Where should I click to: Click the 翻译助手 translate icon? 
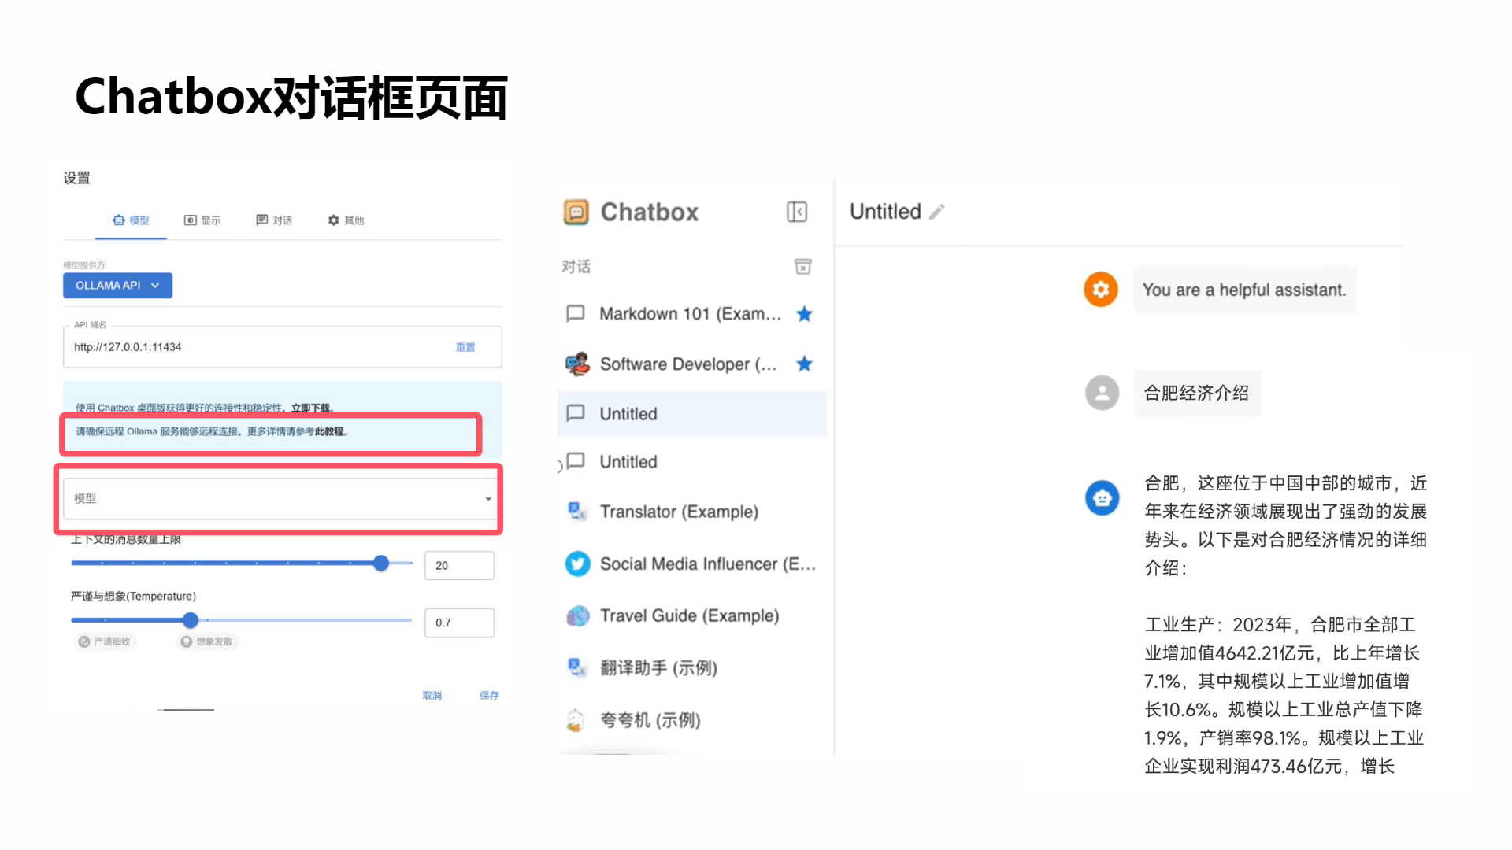point(577,667)
